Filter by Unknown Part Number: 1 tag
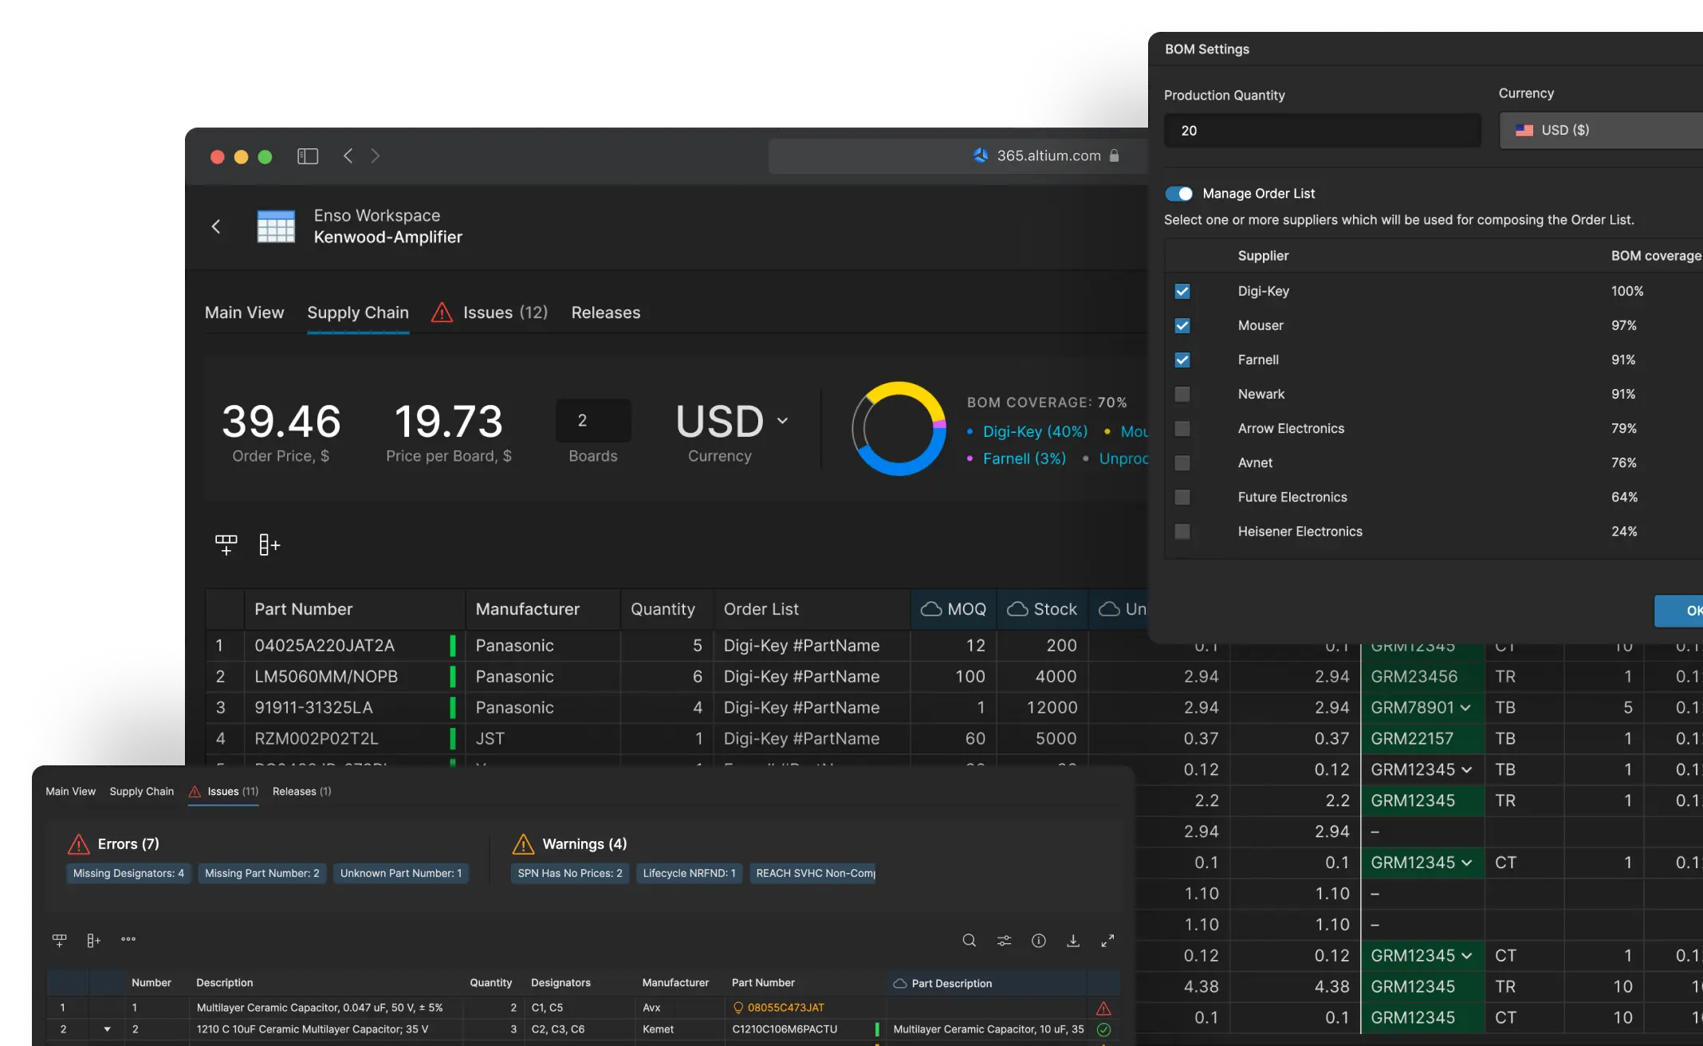This screenshot has width=1703, height=1046. (x=401, y=874)
